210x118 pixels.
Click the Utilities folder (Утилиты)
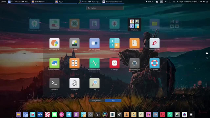pos(135,25)
